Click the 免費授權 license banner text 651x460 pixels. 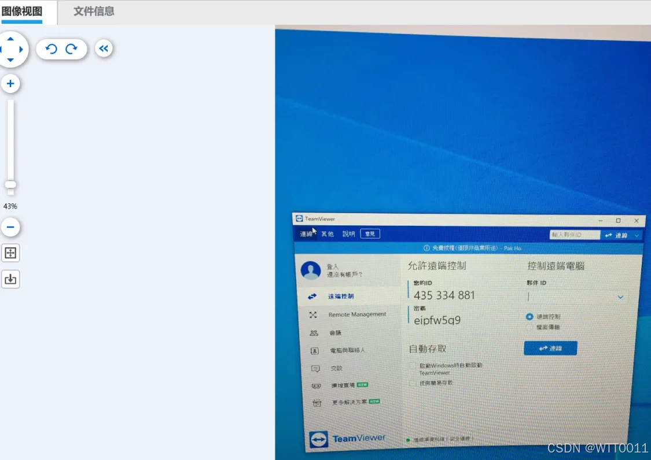476,248
